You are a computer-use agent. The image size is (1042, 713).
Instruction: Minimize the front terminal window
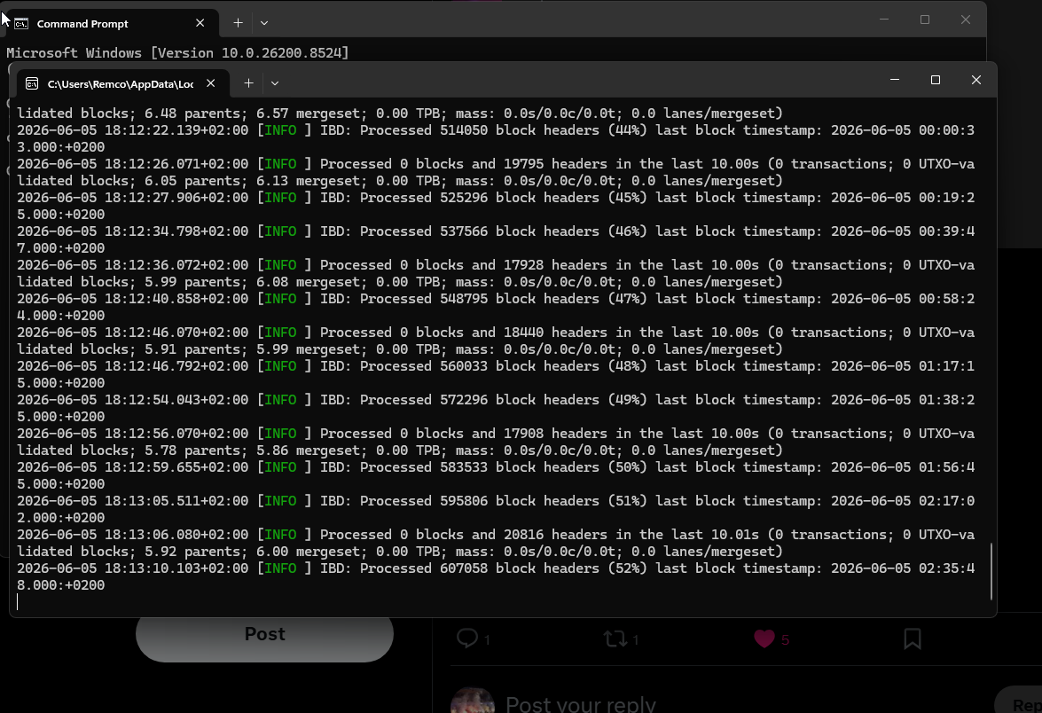coord(895,80)
